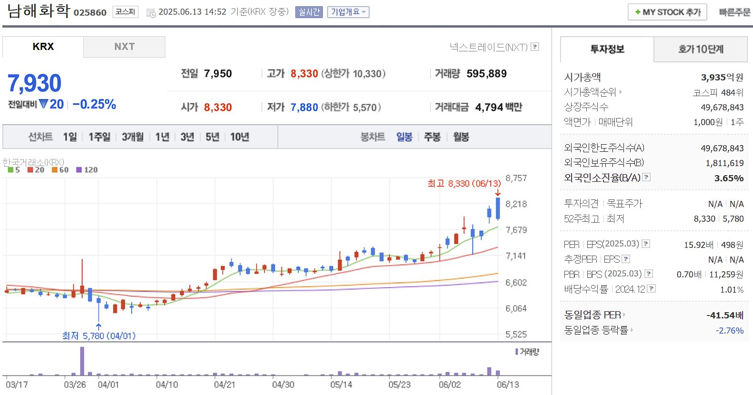The image size is (753, 395).
Task: Click the 빠른주문 link
Action: [734, 12]
